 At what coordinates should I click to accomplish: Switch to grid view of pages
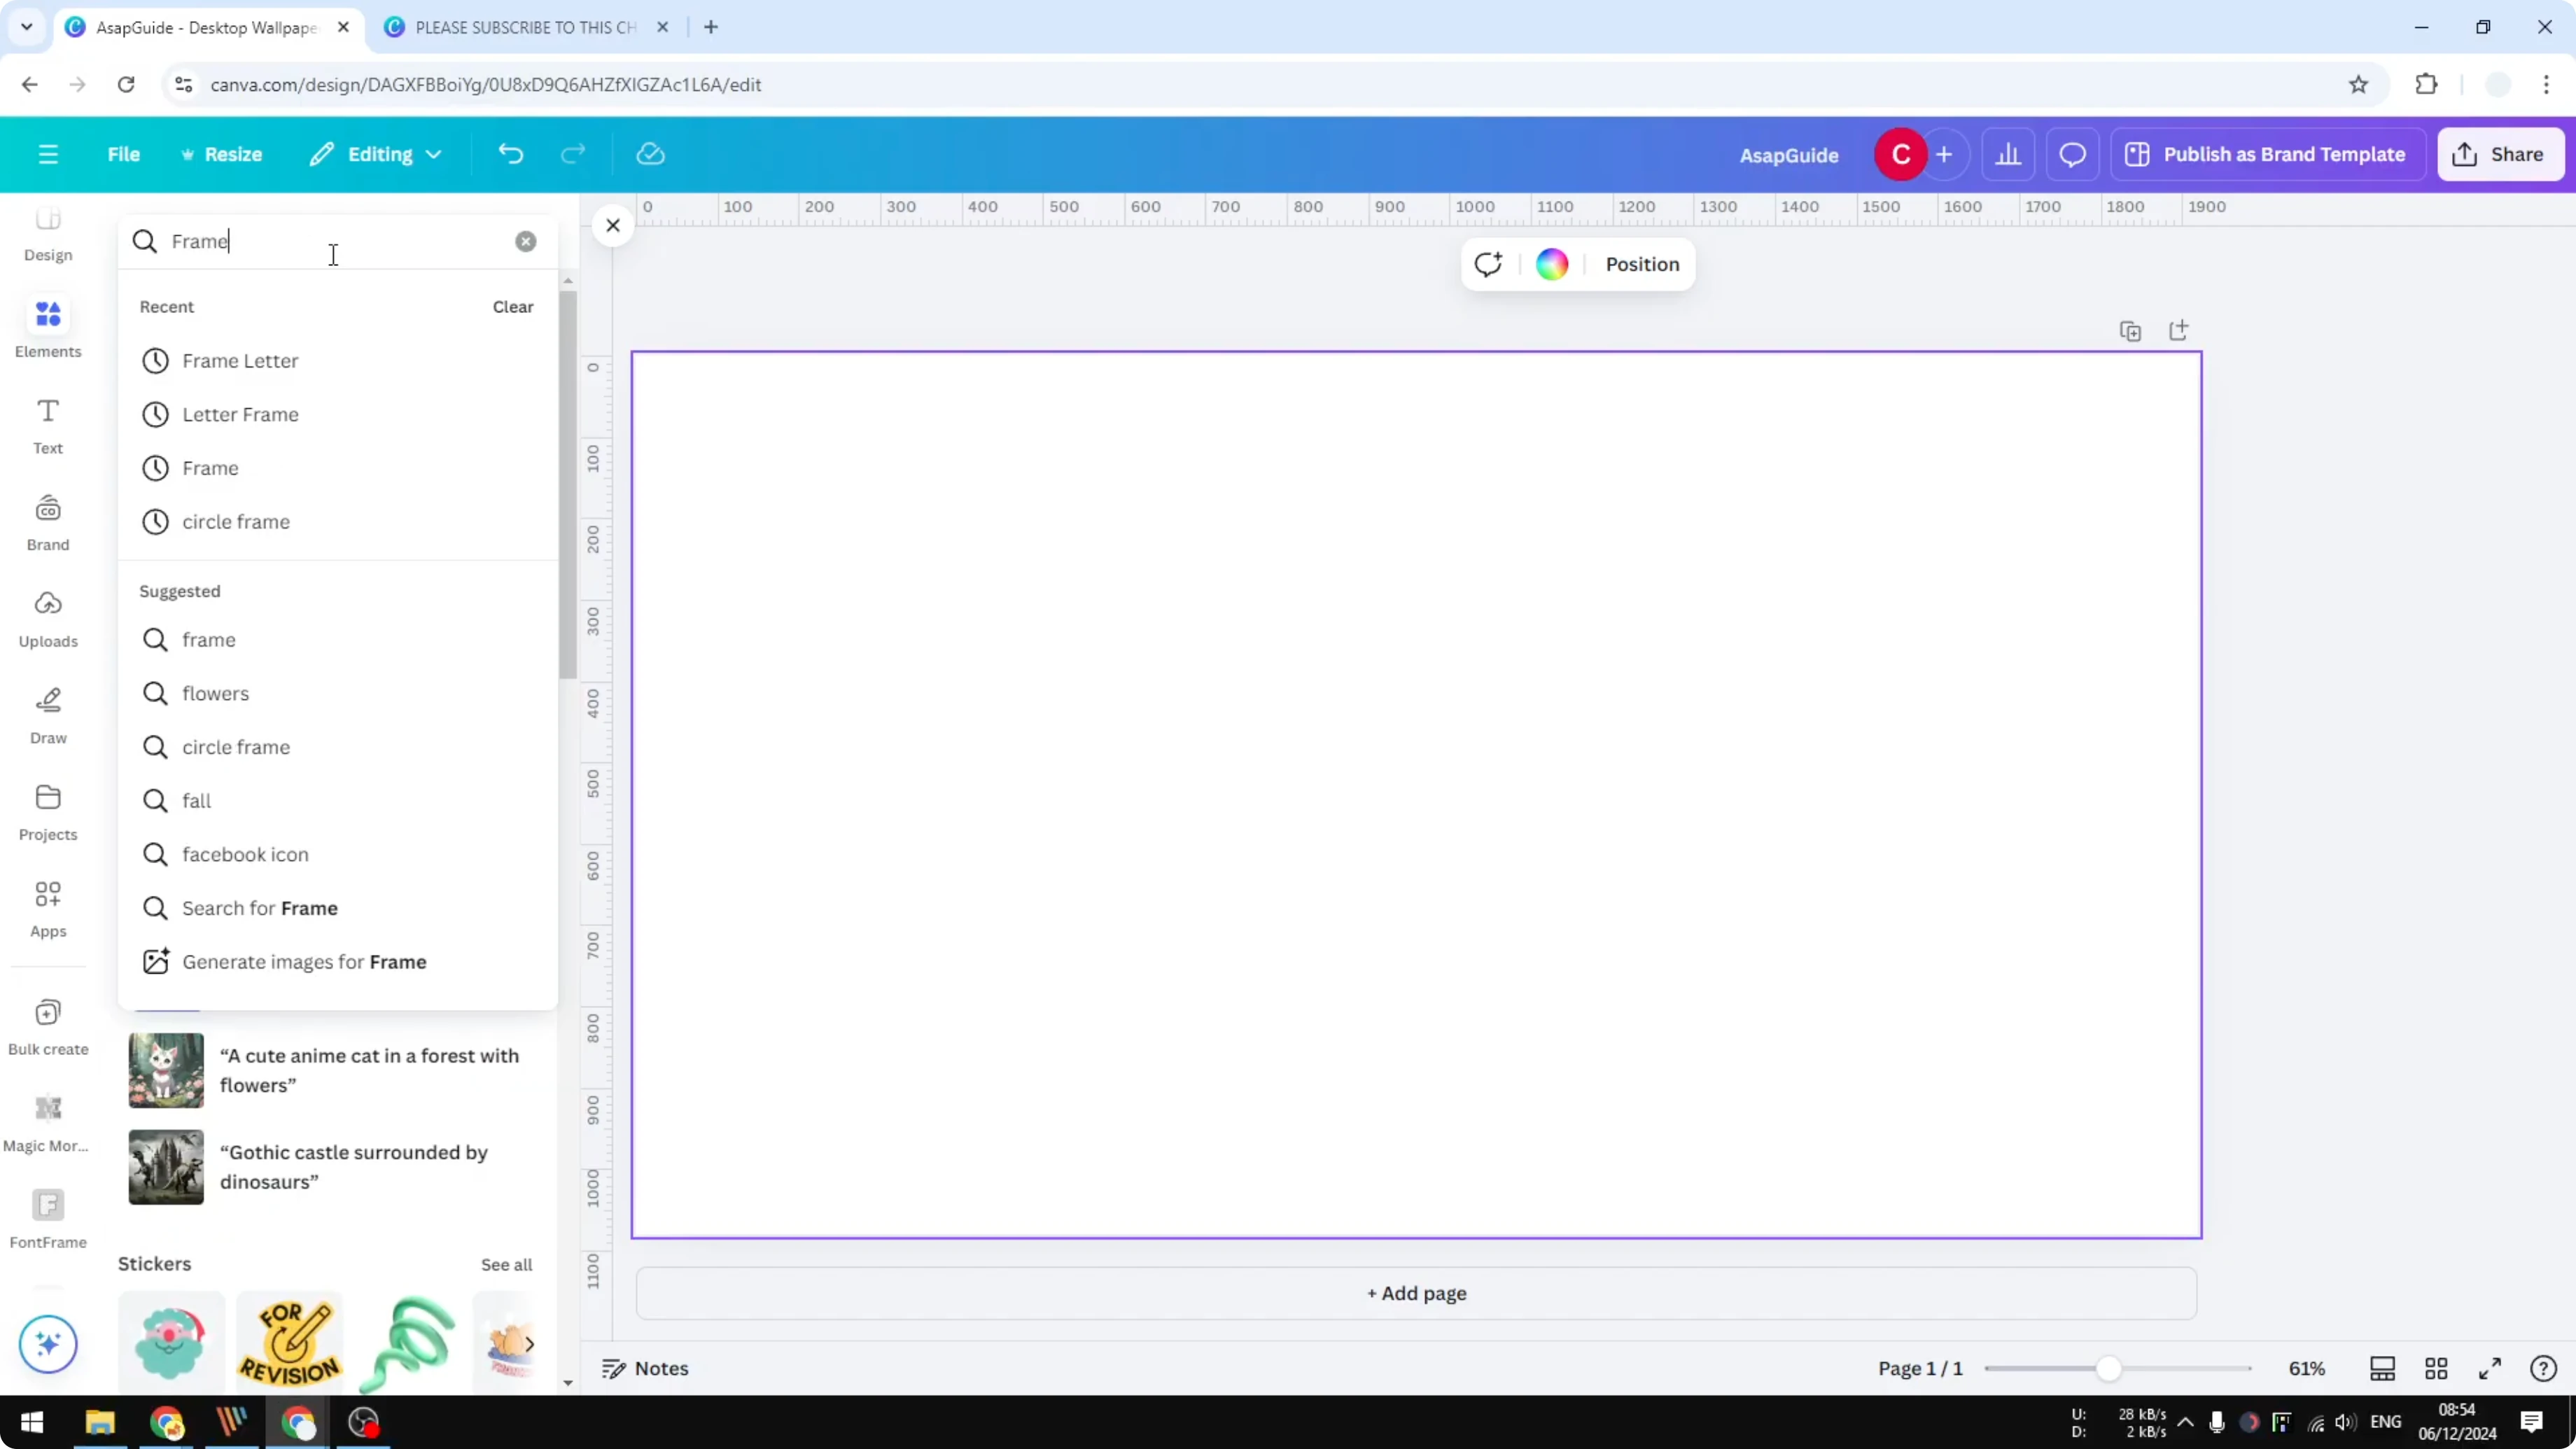coord(2436,1368)
